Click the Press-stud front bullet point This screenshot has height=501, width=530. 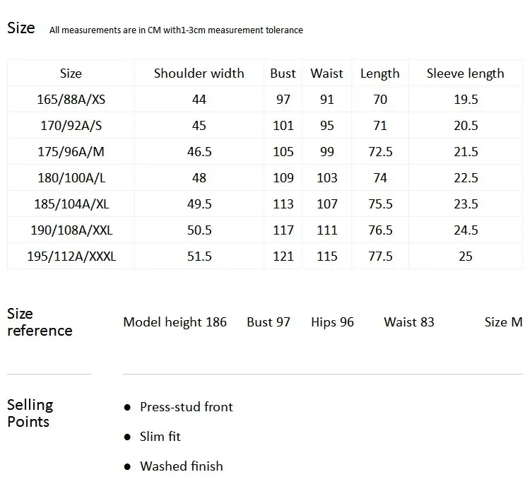coord(187,407)
